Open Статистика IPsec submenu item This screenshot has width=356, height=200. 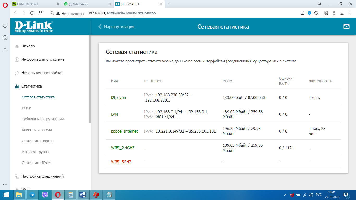[36, 163]
